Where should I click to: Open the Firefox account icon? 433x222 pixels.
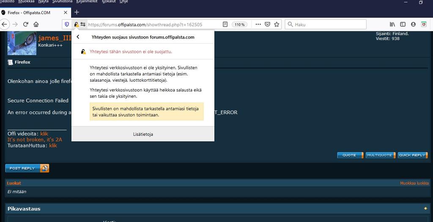(413, 24)
